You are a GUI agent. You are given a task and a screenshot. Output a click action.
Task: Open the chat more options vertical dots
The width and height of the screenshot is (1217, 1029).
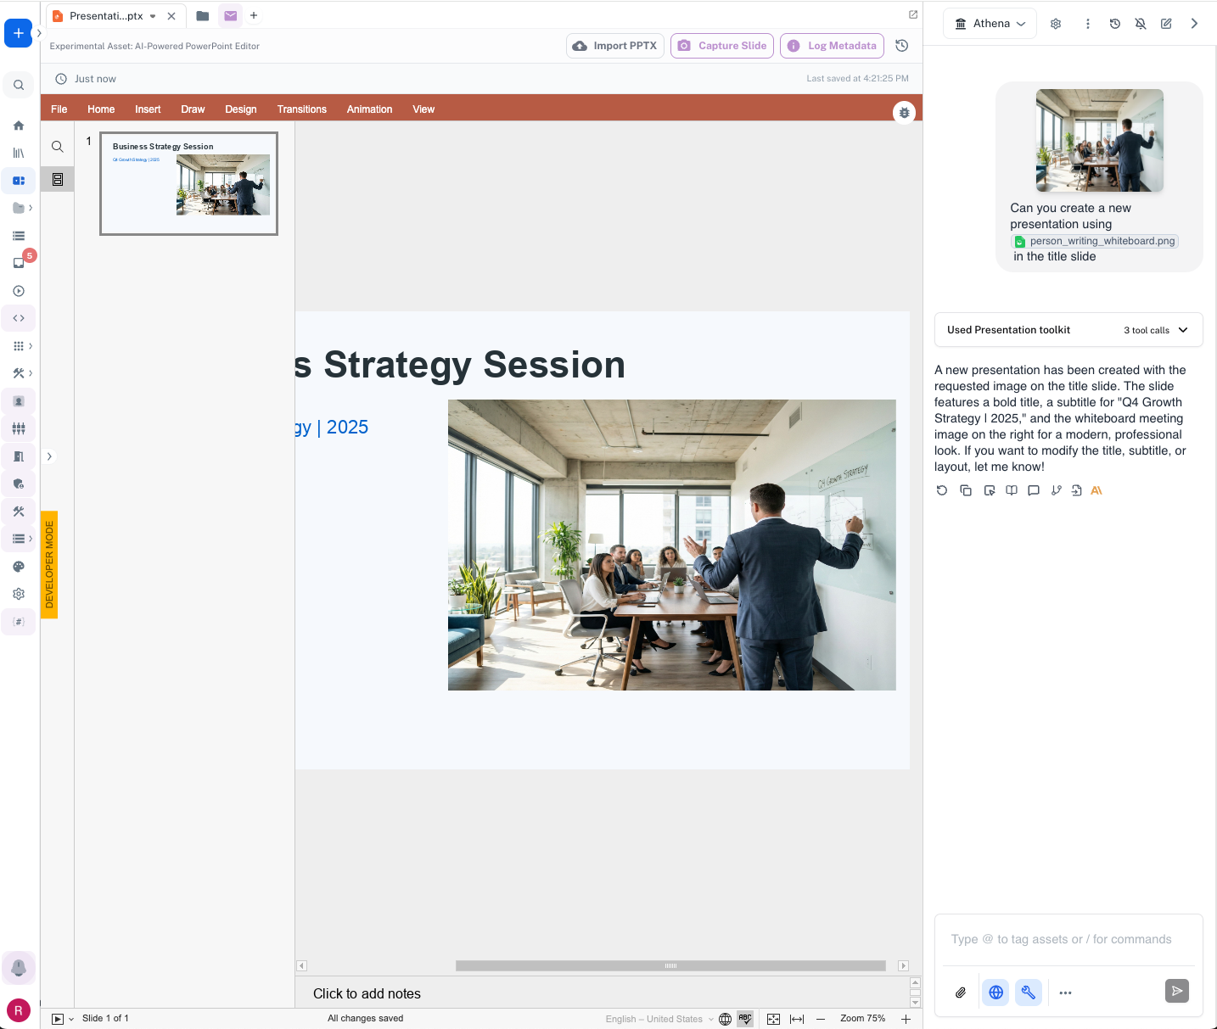[x=1087, y=24]
